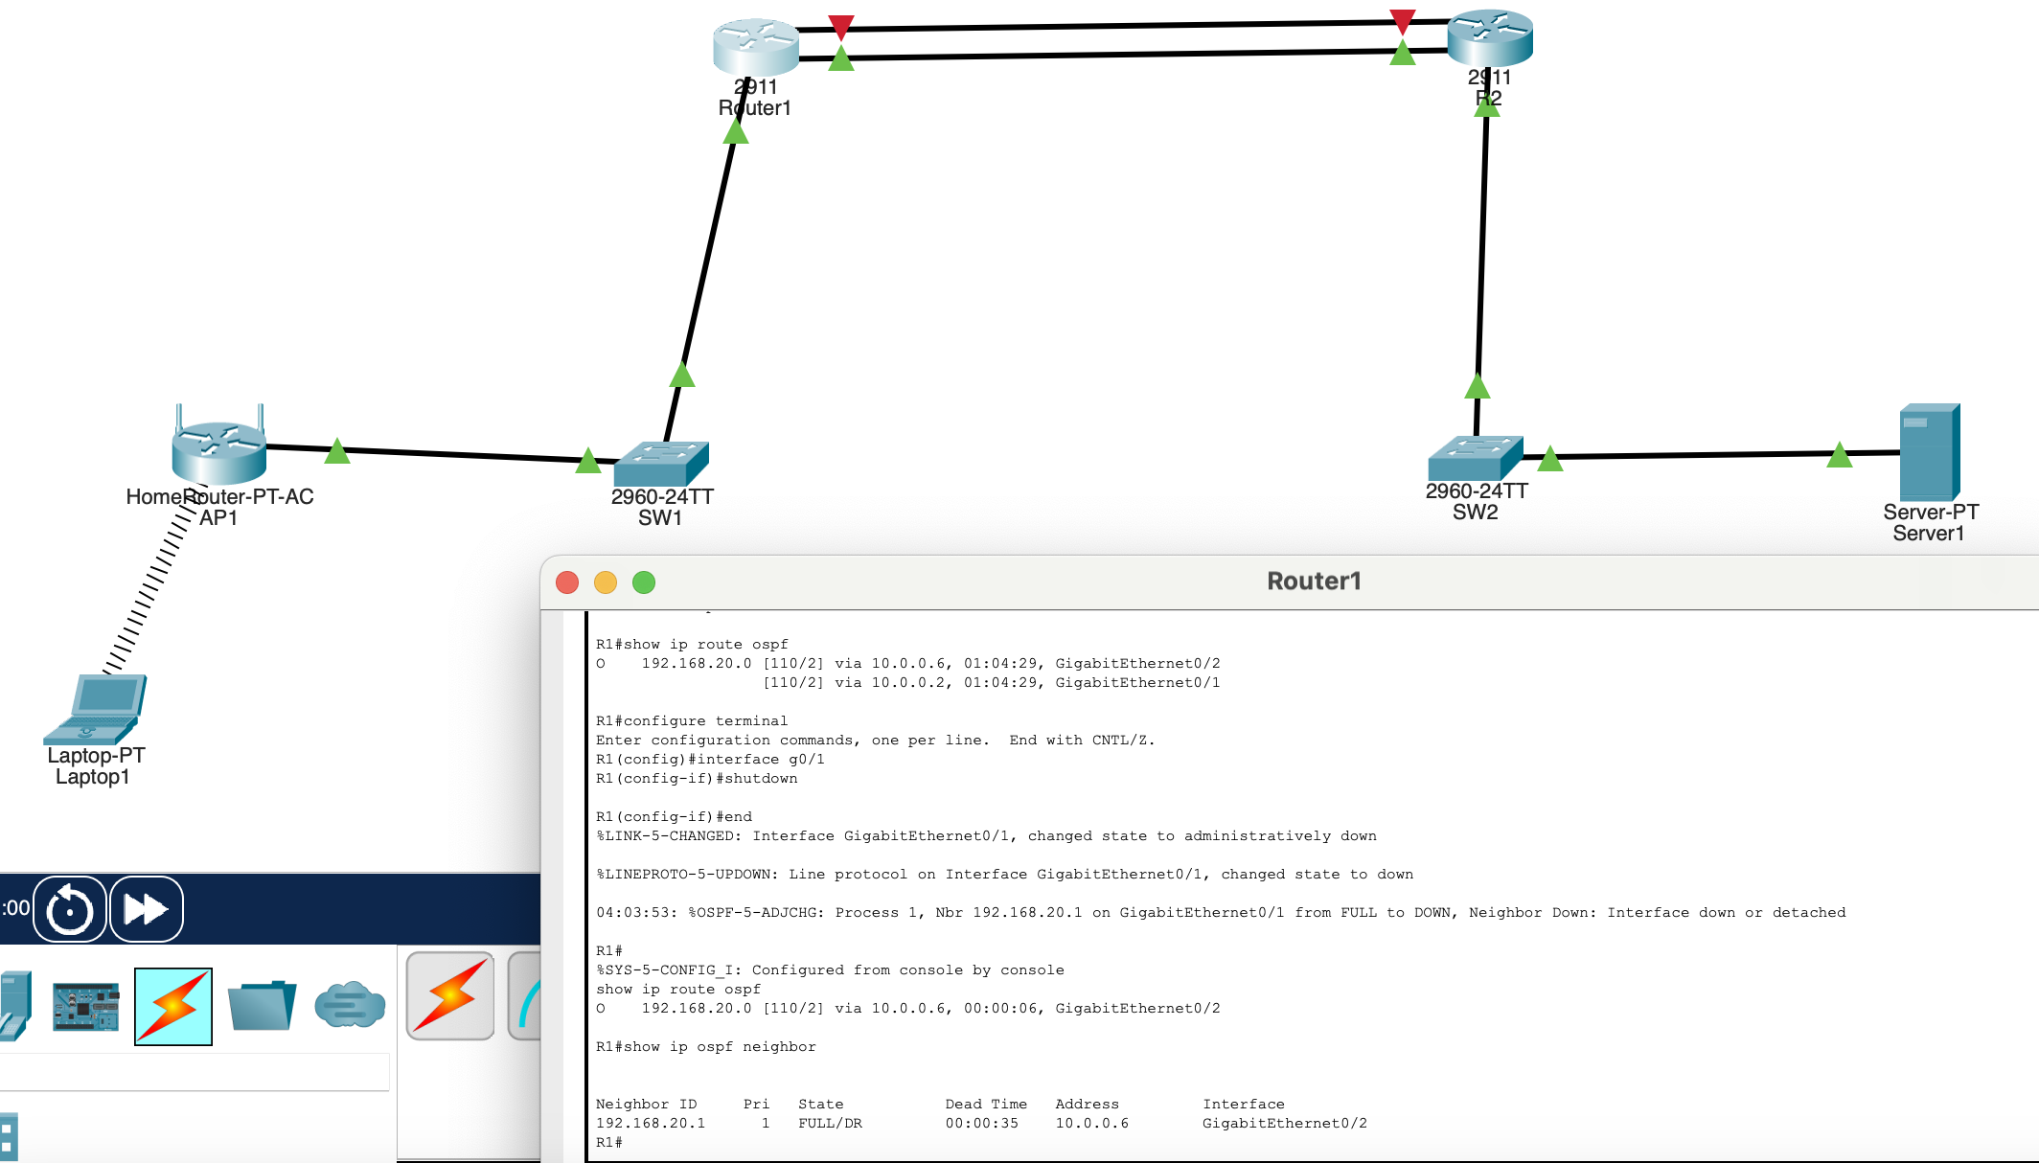Close the Router1 CLI window

pos(567,582)
